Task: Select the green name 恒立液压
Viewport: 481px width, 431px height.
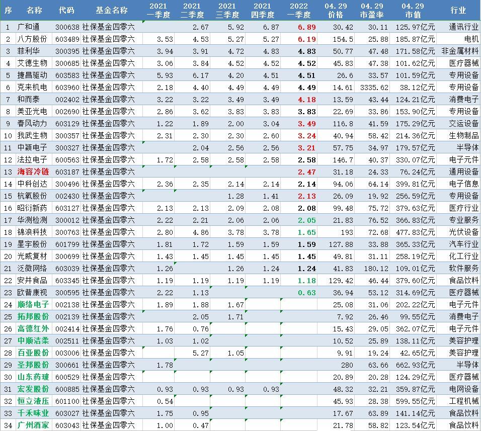Action: (x=33, y=401)
